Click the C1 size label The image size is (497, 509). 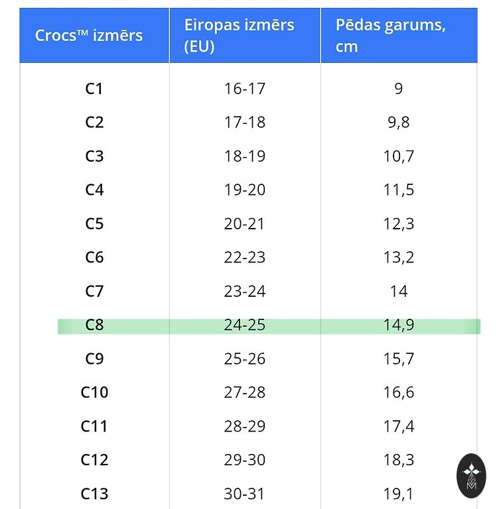94,89
